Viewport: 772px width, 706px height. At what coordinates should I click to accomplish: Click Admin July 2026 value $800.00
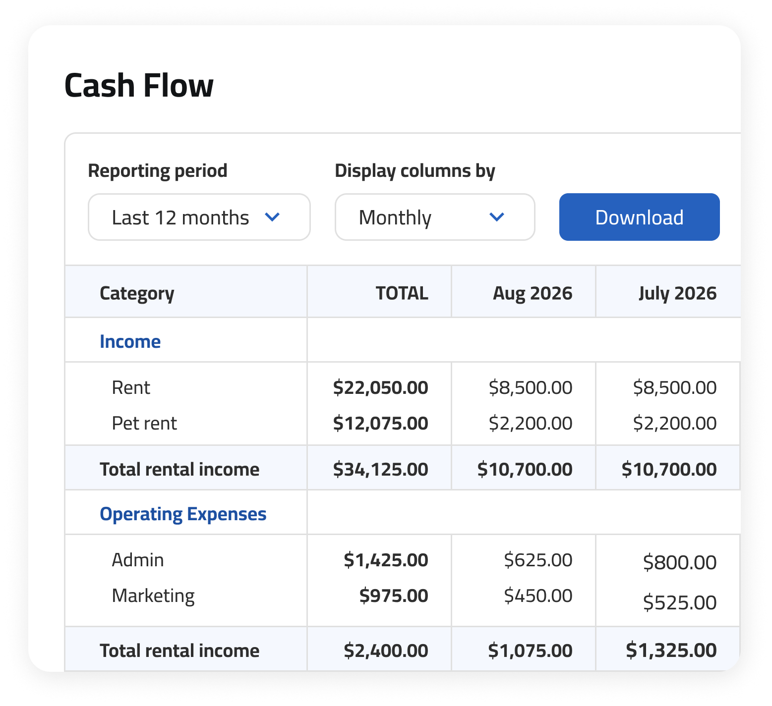click(680, 562)
